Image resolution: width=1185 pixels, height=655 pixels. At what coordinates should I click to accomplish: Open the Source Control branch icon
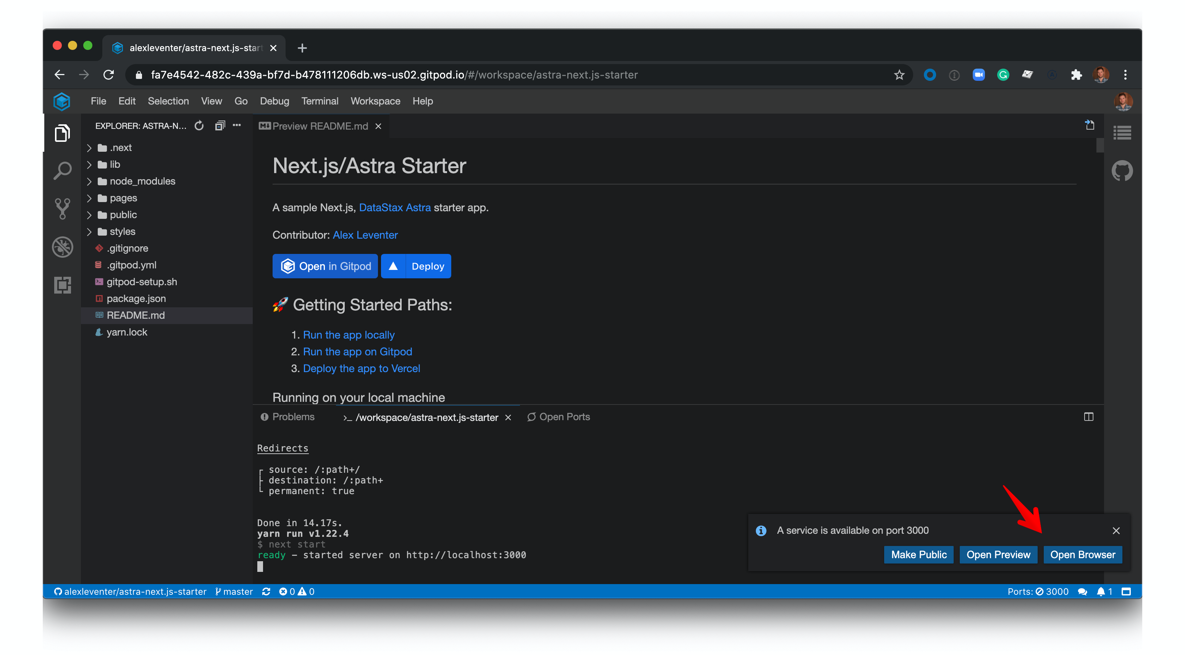[x=62, y=209]
